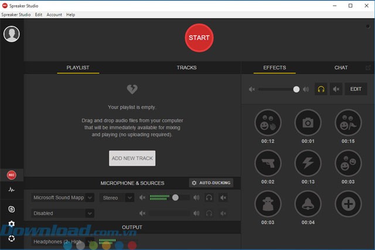Click effects high-volume speaker icon
The width and height of the screenshot is (375, 250).
pos(306,89)
